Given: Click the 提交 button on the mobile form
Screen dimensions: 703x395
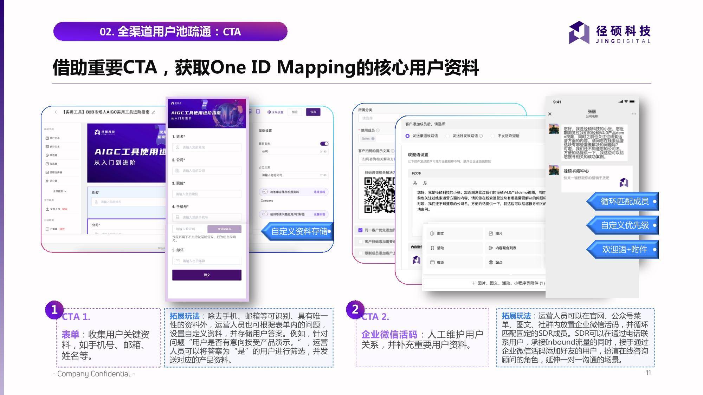Looking at the screenshot, I should click(x=207, y=275).
